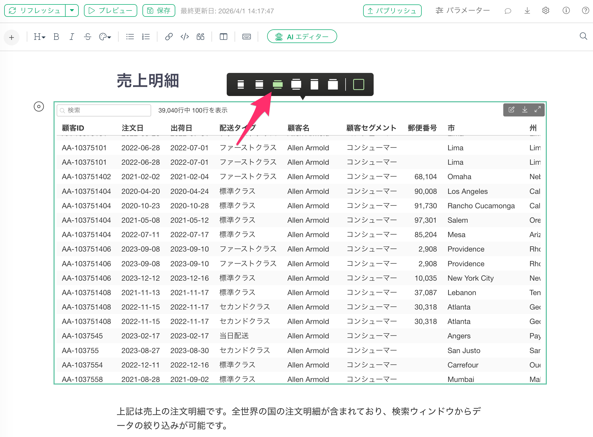The width and height of the screenshot is (593, 437).
Task: Open the text color palette dropdown
Action: click(x=105, y=36)
